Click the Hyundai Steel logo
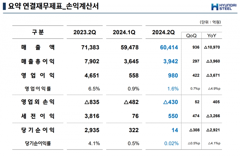This screenshot has width=240, height=156. 222,7
